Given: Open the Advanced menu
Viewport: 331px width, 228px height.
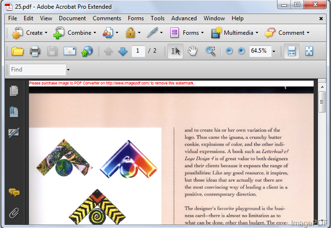Looking at the screenshot, I should [x=184, y=18].
